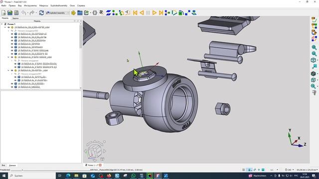Click the Make Link export icon

pos(86,13)
